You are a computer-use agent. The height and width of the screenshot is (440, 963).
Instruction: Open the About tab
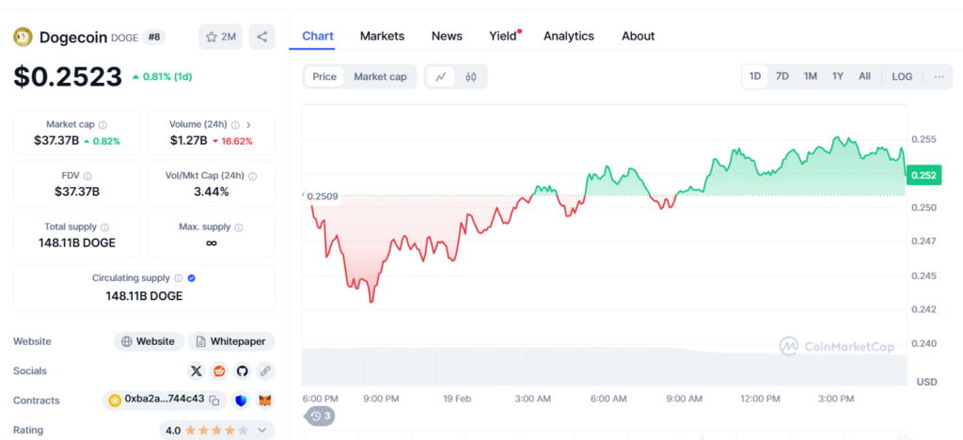point(639,37)
